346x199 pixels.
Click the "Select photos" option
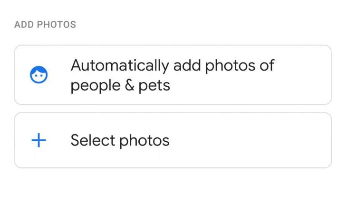pyautogui.click(x=120, y=140)
